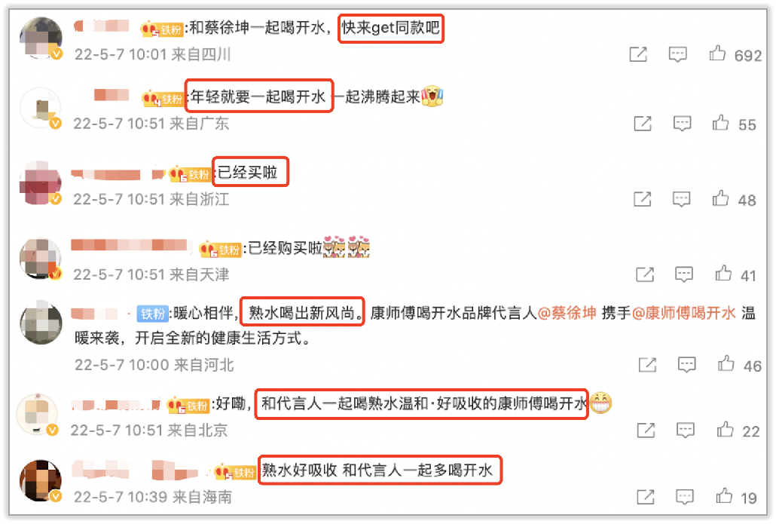Like the comment with 19 likes
The height and width of the screenshot is (524, 776).
(x=724, y=496)
